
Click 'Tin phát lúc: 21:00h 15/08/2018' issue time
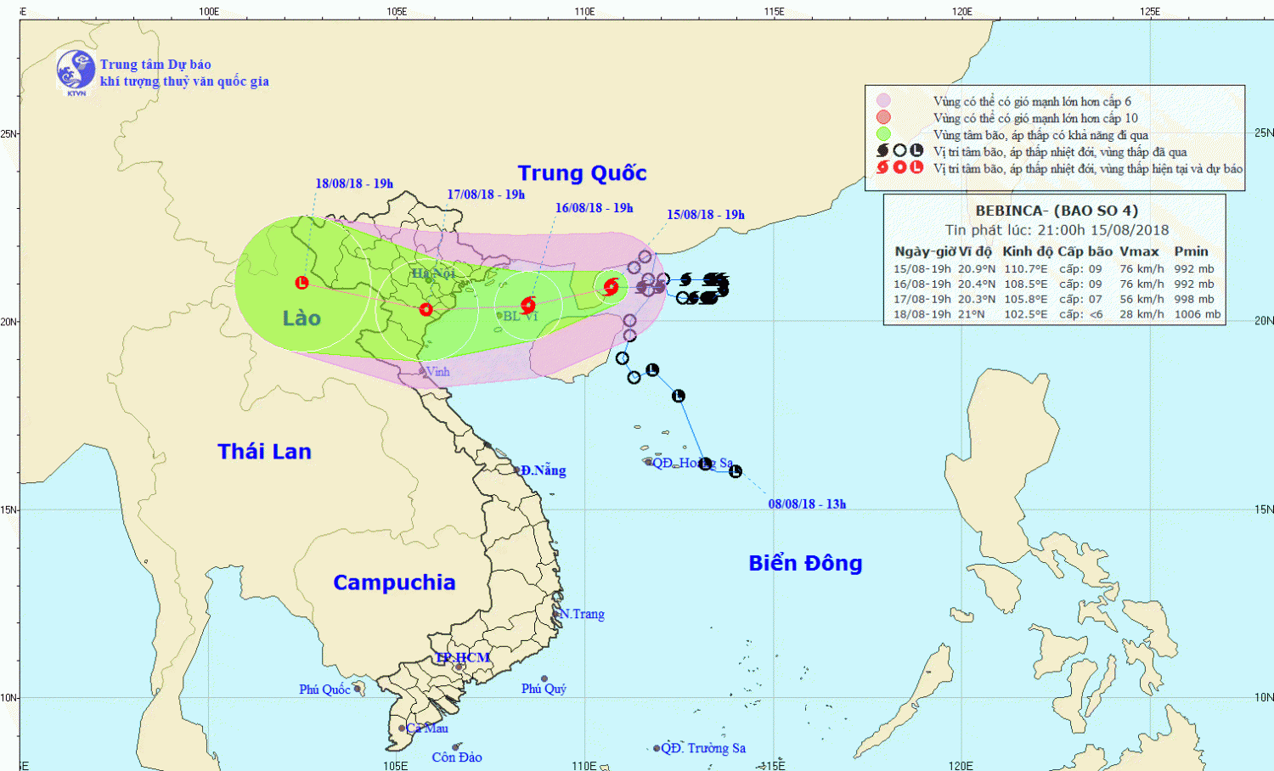coord(1057,230)
